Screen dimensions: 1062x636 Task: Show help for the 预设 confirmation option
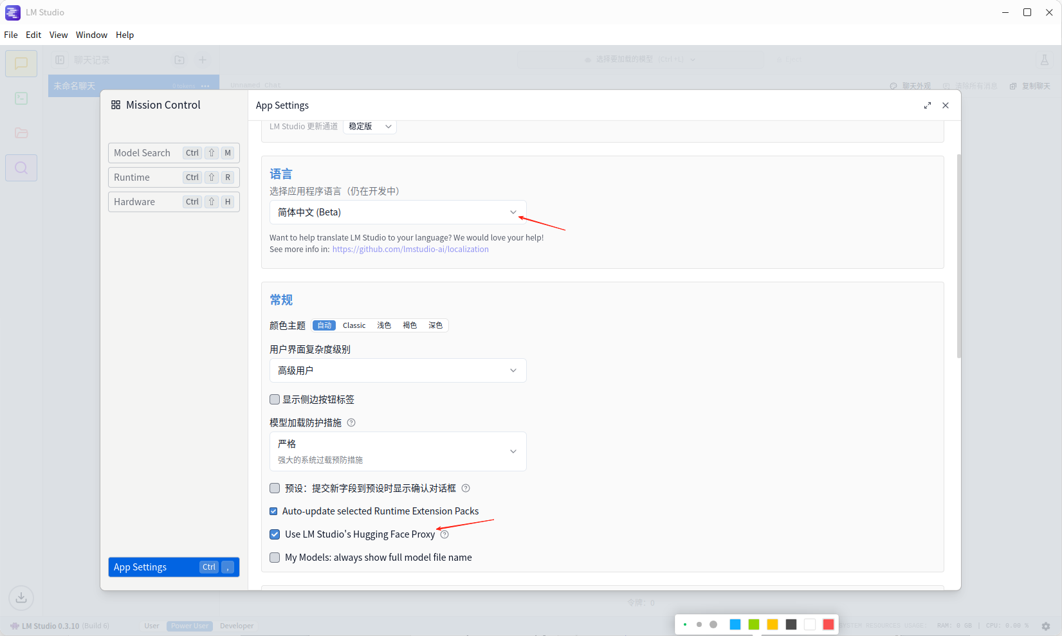coord(466,488)
